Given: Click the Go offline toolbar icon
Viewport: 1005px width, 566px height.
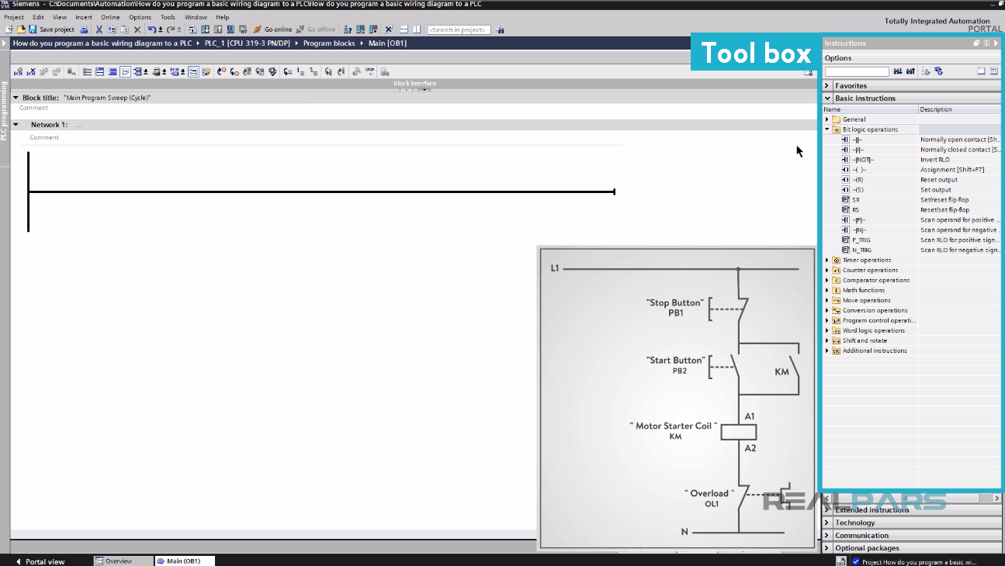Looking at the screenshot, I should tap(317, 29).
